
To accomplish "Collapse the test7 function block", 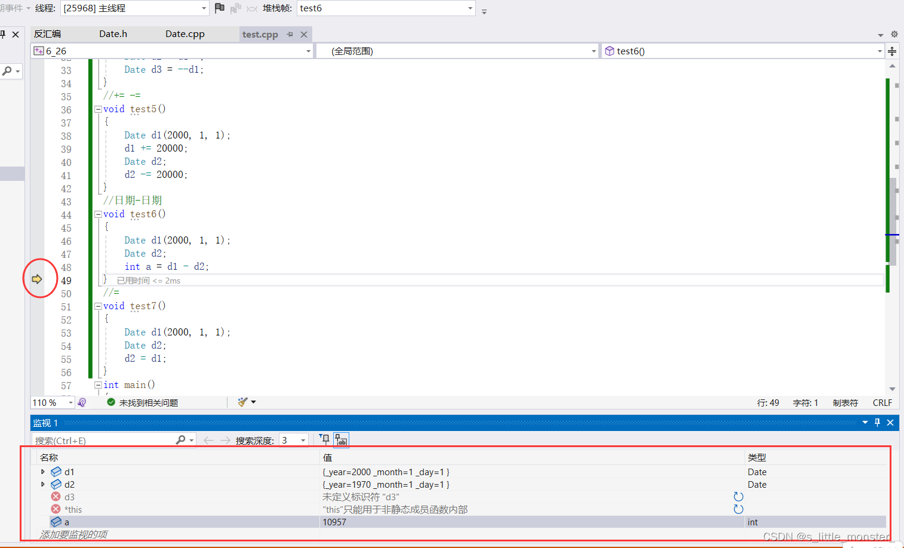I will 98,306.
